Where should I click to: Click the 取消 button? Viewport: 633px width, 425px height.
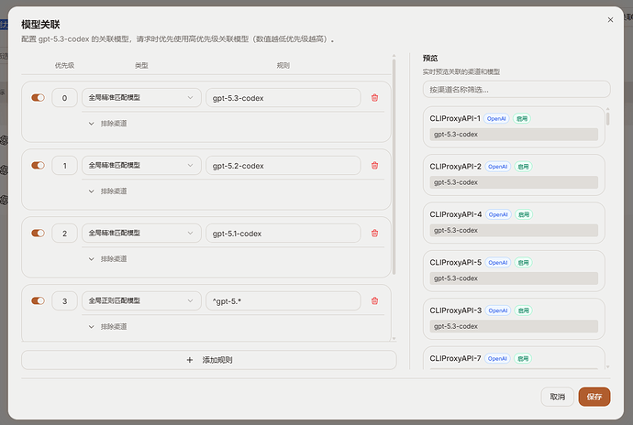[557, 397]
